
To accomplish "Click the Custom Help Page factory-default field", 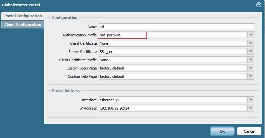I will [173, 76].
